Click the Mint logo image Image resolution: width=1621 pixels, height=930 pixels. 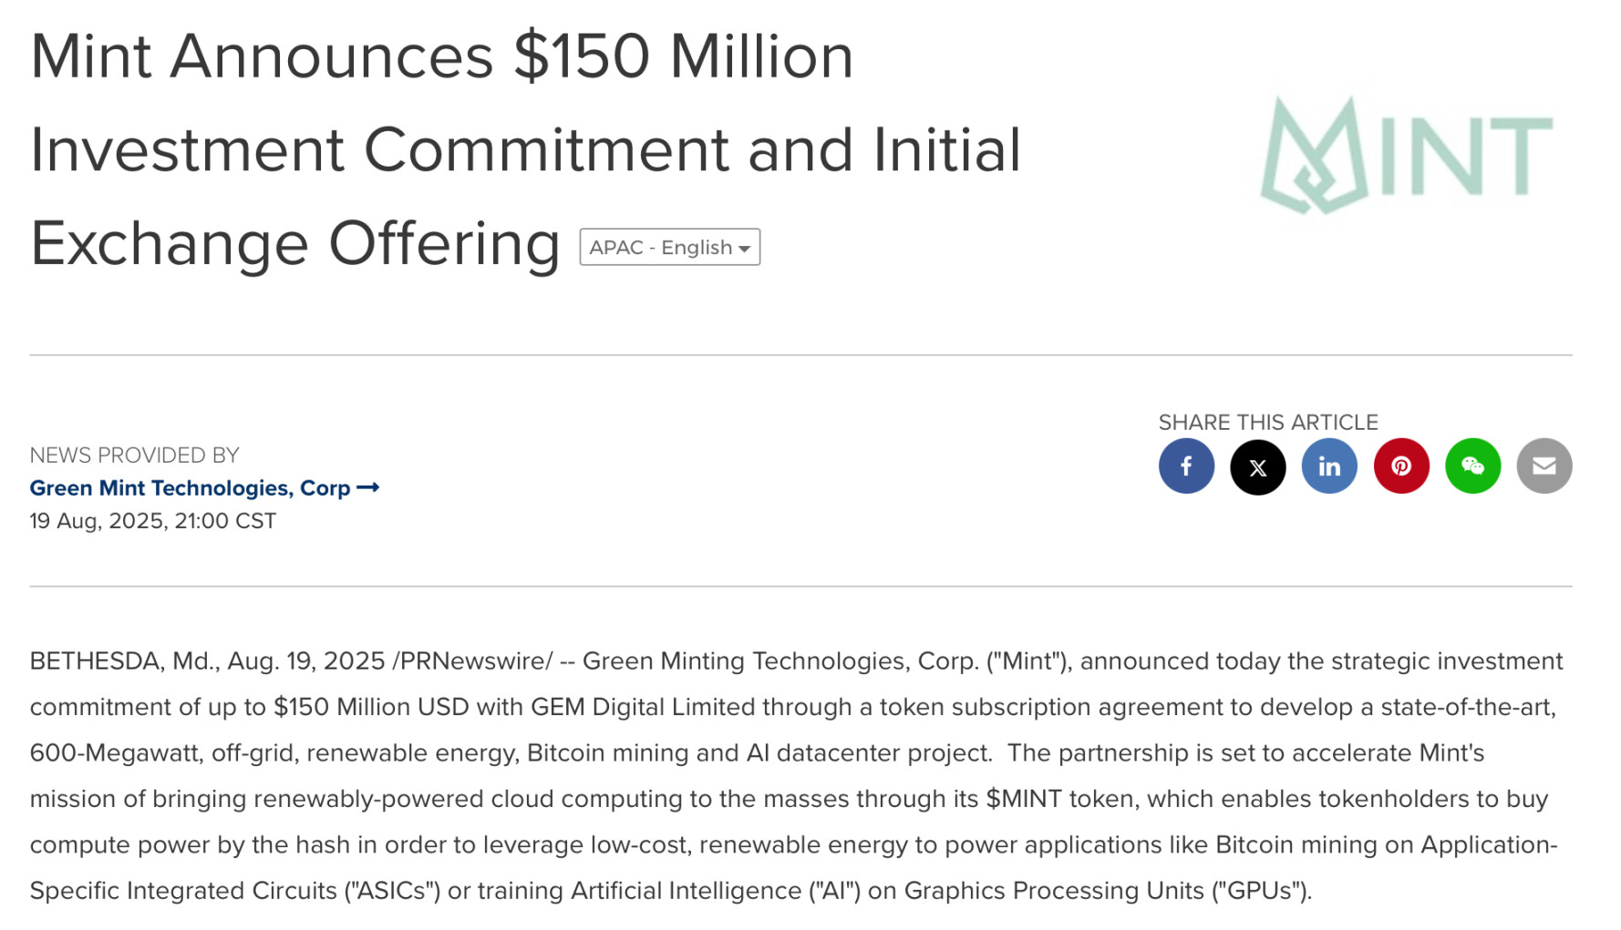coord(1406,155)
